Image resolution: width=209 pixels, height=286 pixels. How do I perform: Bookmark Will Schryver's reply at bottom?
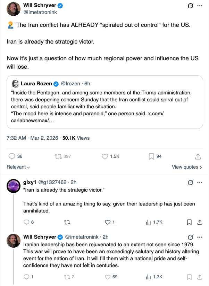click(190, 277)
